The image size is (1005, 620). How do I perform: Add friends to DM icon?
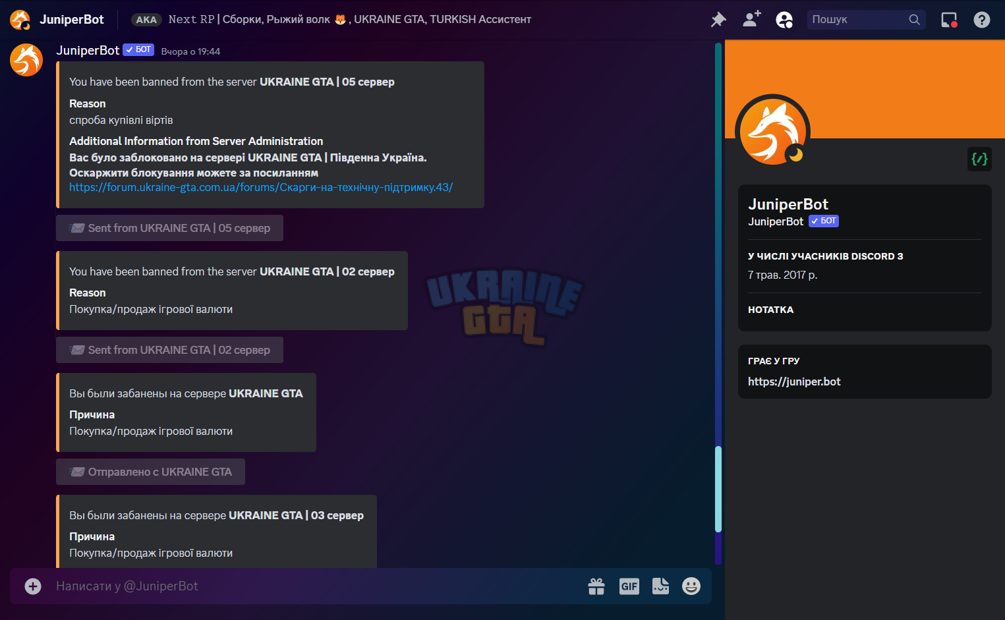pyautogui.click(x=751, y=19)
